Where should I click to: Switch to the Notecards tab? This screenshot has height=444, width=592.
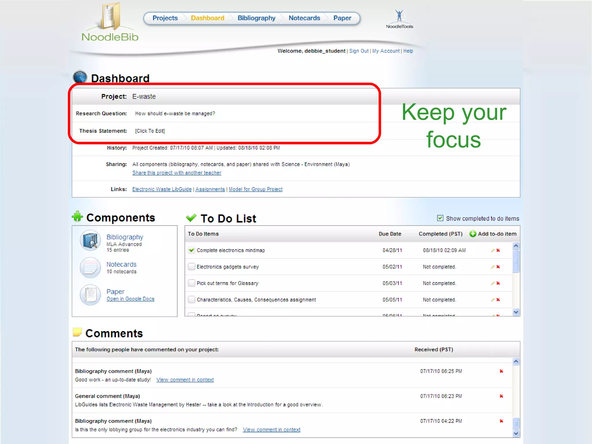304,18
